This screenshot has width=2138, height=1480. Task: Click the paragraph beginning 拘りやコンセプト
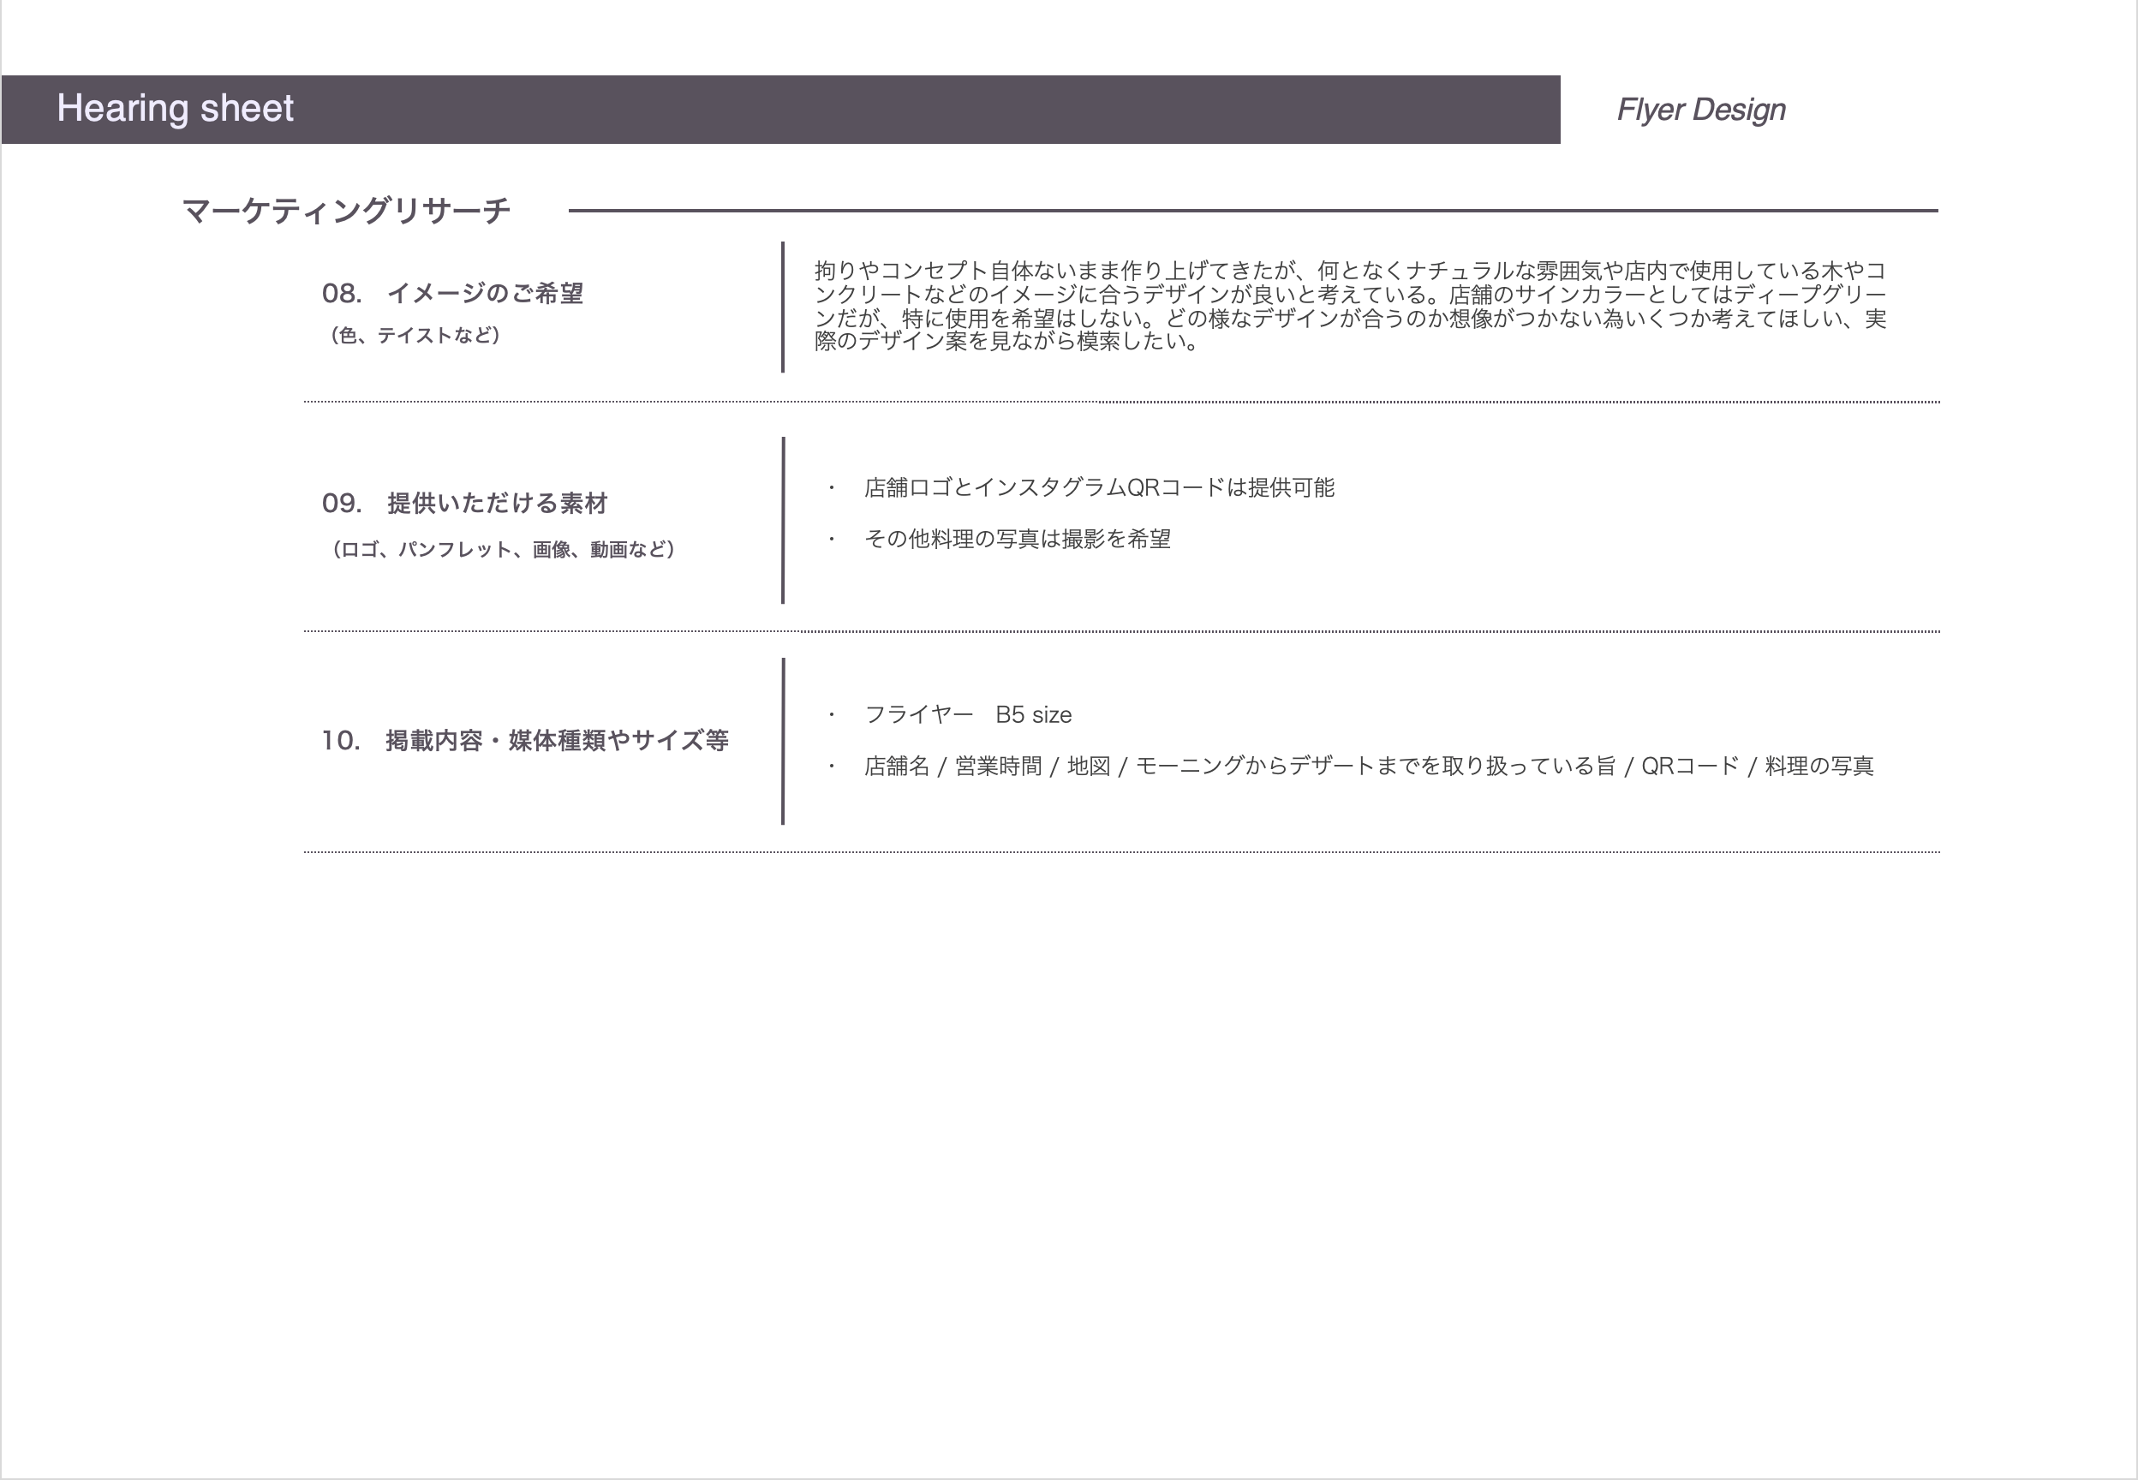click(1349, 306)
